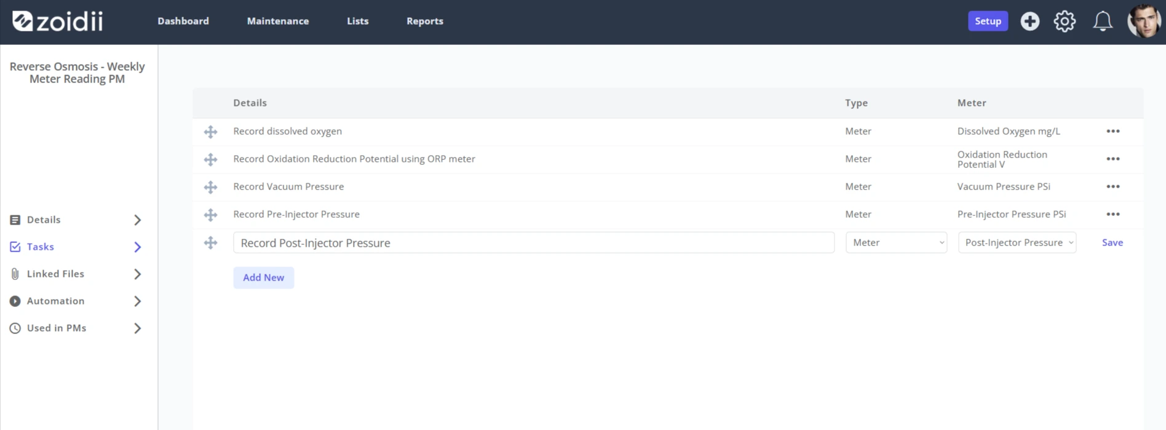
Task: Click the Add New button
Action: tap(263, 277)
